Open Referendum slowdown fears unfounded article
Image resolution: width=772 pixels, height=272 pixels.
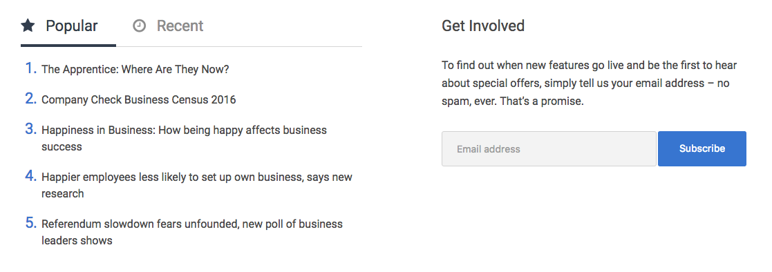(x=192, y=232)
